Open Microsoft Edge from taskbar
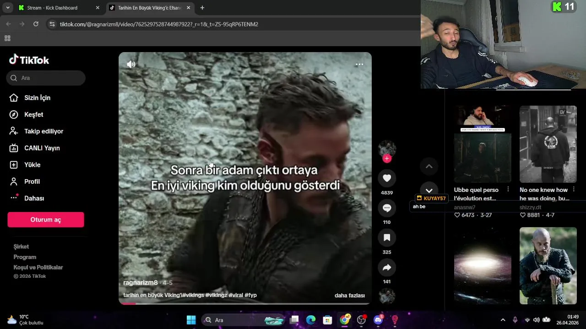The height and width of the screenshot is (329, 586). click(x=311, y=320)
